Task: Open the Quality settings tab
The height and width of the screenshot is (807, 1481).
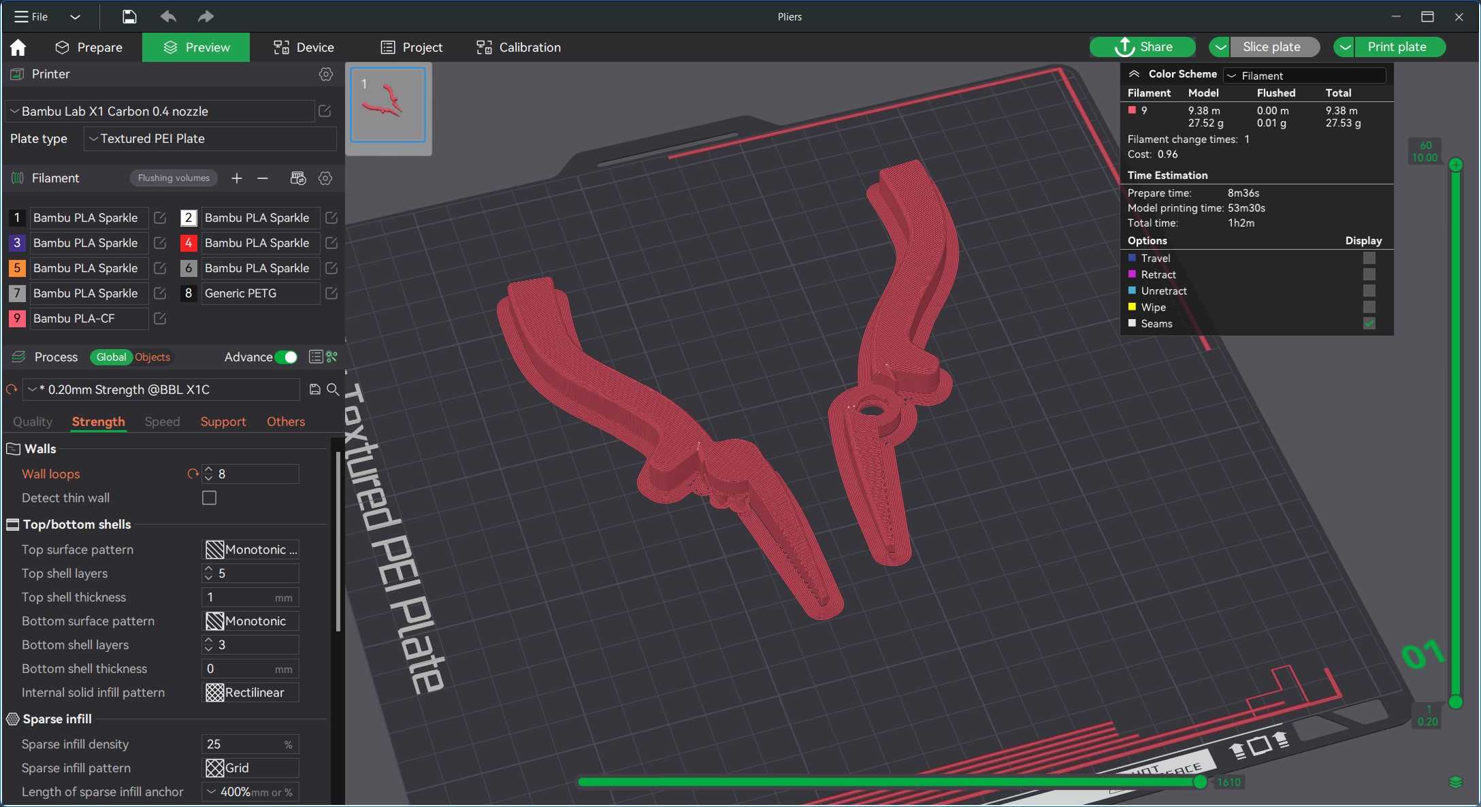Action: tap(33, 422)
